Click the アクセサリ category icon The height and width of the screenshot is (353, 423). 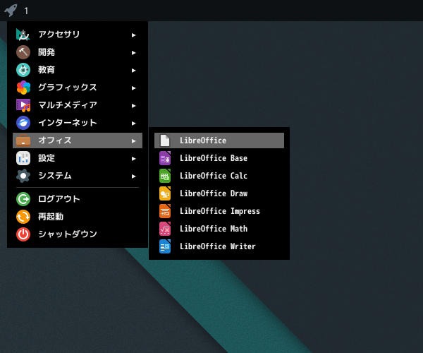point(23,35)
